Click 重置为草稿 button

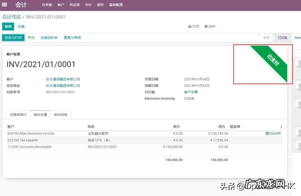tap(72, 38)
